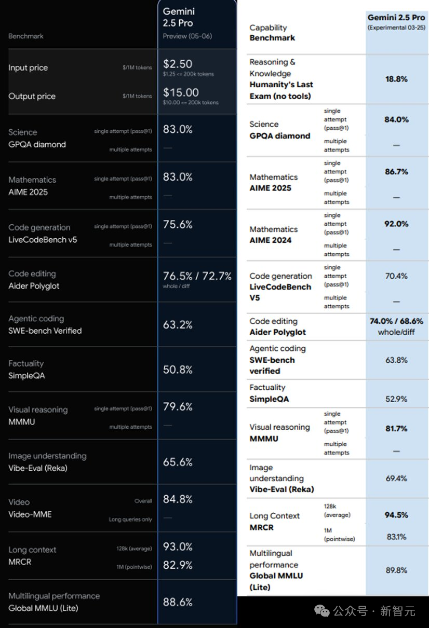429x628 pixels.
Task: Click the $2.50 input price value
Action: pyautogui.click(x=178, y=64)
